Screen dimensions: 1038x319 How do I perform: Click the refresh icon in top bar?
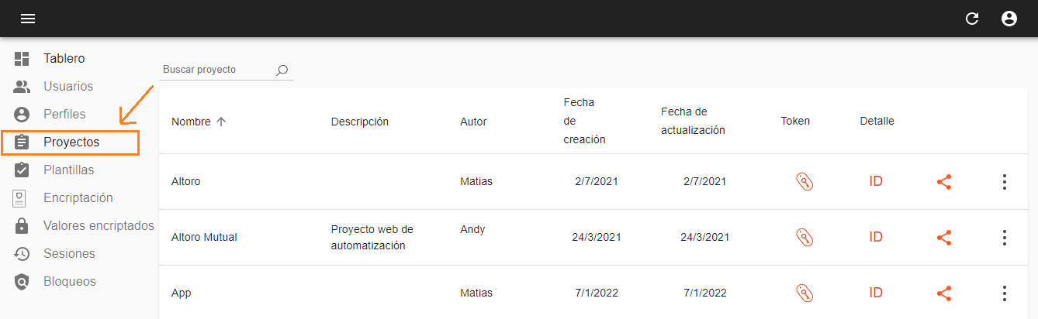click(x=972, y=19)
